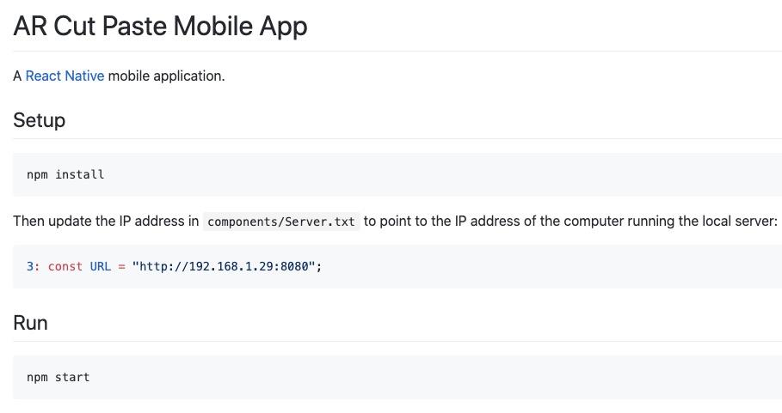Click the Setup section heading
The image size is (782, 413).
[39, 120]
